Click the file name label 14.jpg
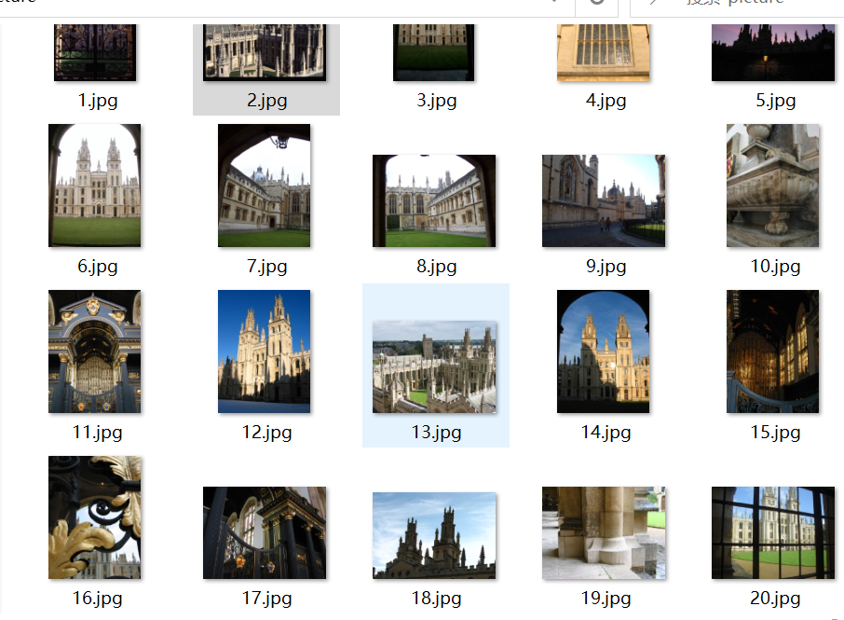Image resolution: width=844 pixels, height=620 pixels. click(606, 432)
